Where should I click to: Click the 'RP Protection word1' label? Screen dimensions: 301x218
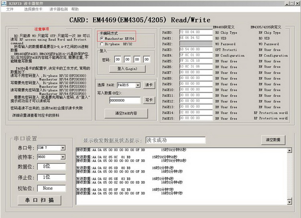coord(271,113)
